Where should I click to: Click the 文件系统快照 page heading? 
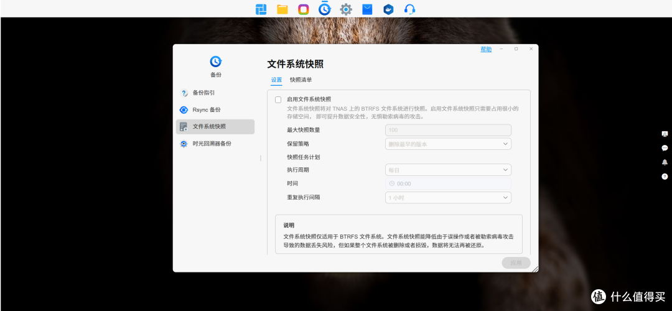[296, 65]
